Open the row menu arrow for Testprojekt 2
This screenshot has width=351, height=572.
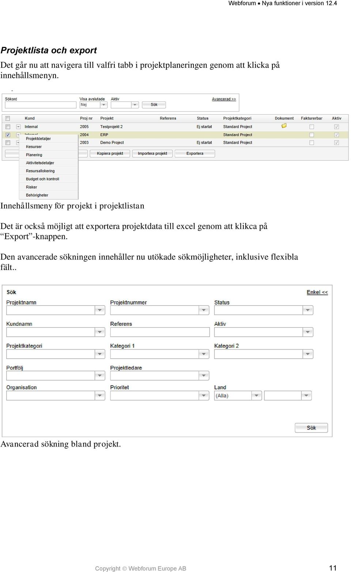click(x=18, y=127)
